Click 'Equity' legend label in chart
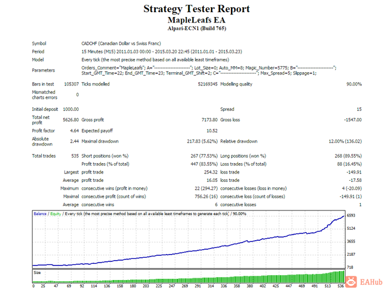The width and height of the screenshot is (388, 291). pyautogui.click(x=56, y=214)
